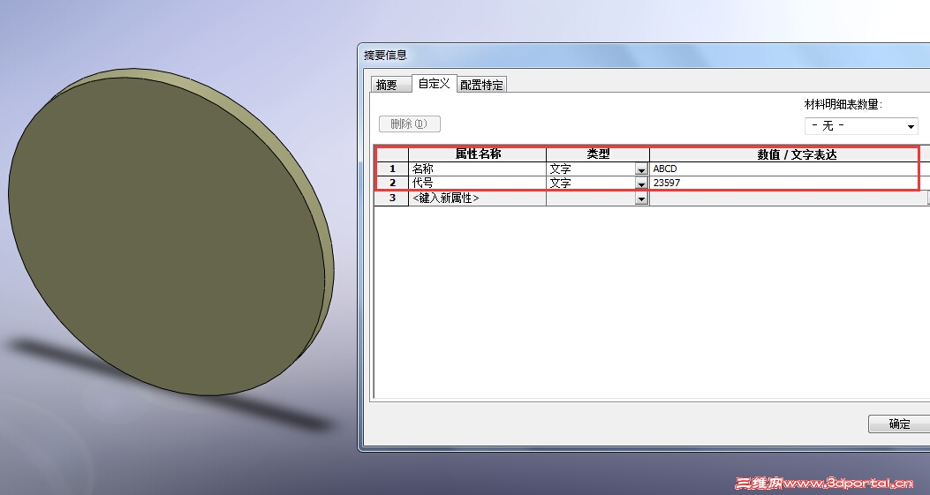This screenshot has width=930, height=495.
Task: Click the 文字 type cell in 代号 row
Action: coord(591,184)
